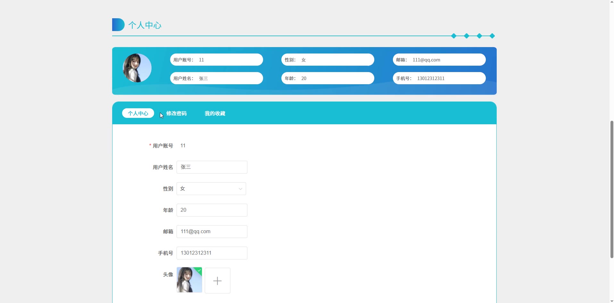The image size is (614, 303).
Task: Click the blue 个人中心 heading logo icon
Action: tap(118, 25)
